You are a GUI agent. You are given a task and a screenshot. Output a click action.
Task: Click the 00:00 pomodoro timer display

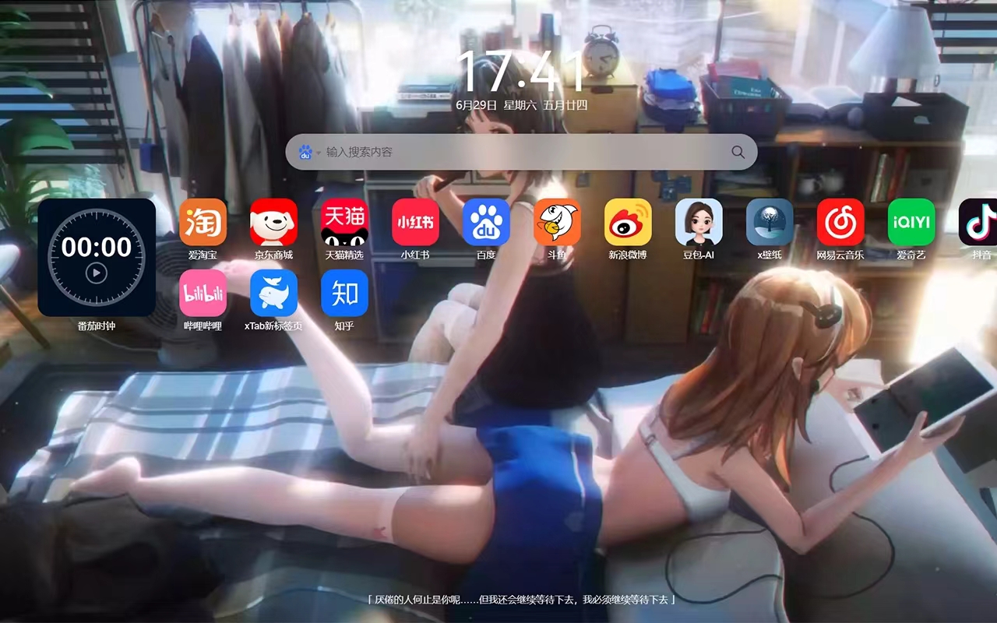[x=97, y=248]
